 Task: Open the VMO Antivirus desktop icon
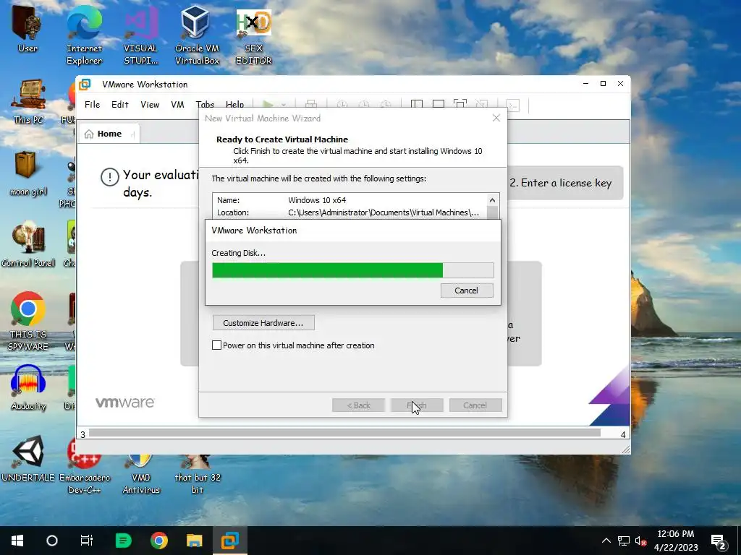141,474
